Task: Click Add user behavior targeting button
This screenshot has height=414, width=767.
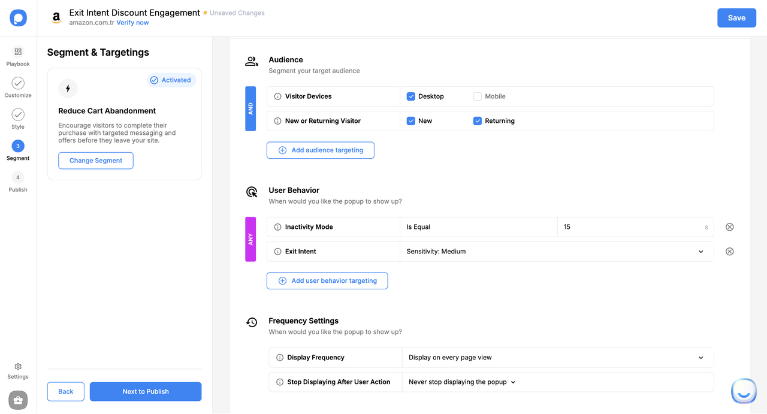Action: (x=327, y=281)
